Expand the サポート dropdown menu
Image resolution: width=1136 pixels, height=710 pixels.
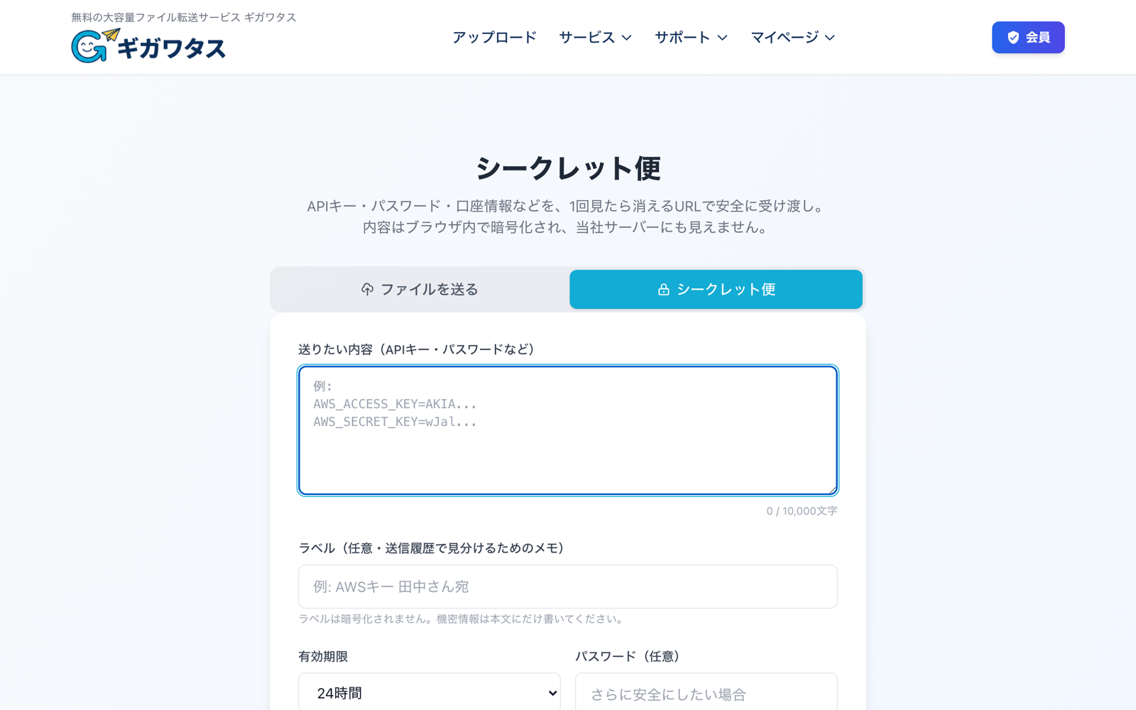[691, 37]
